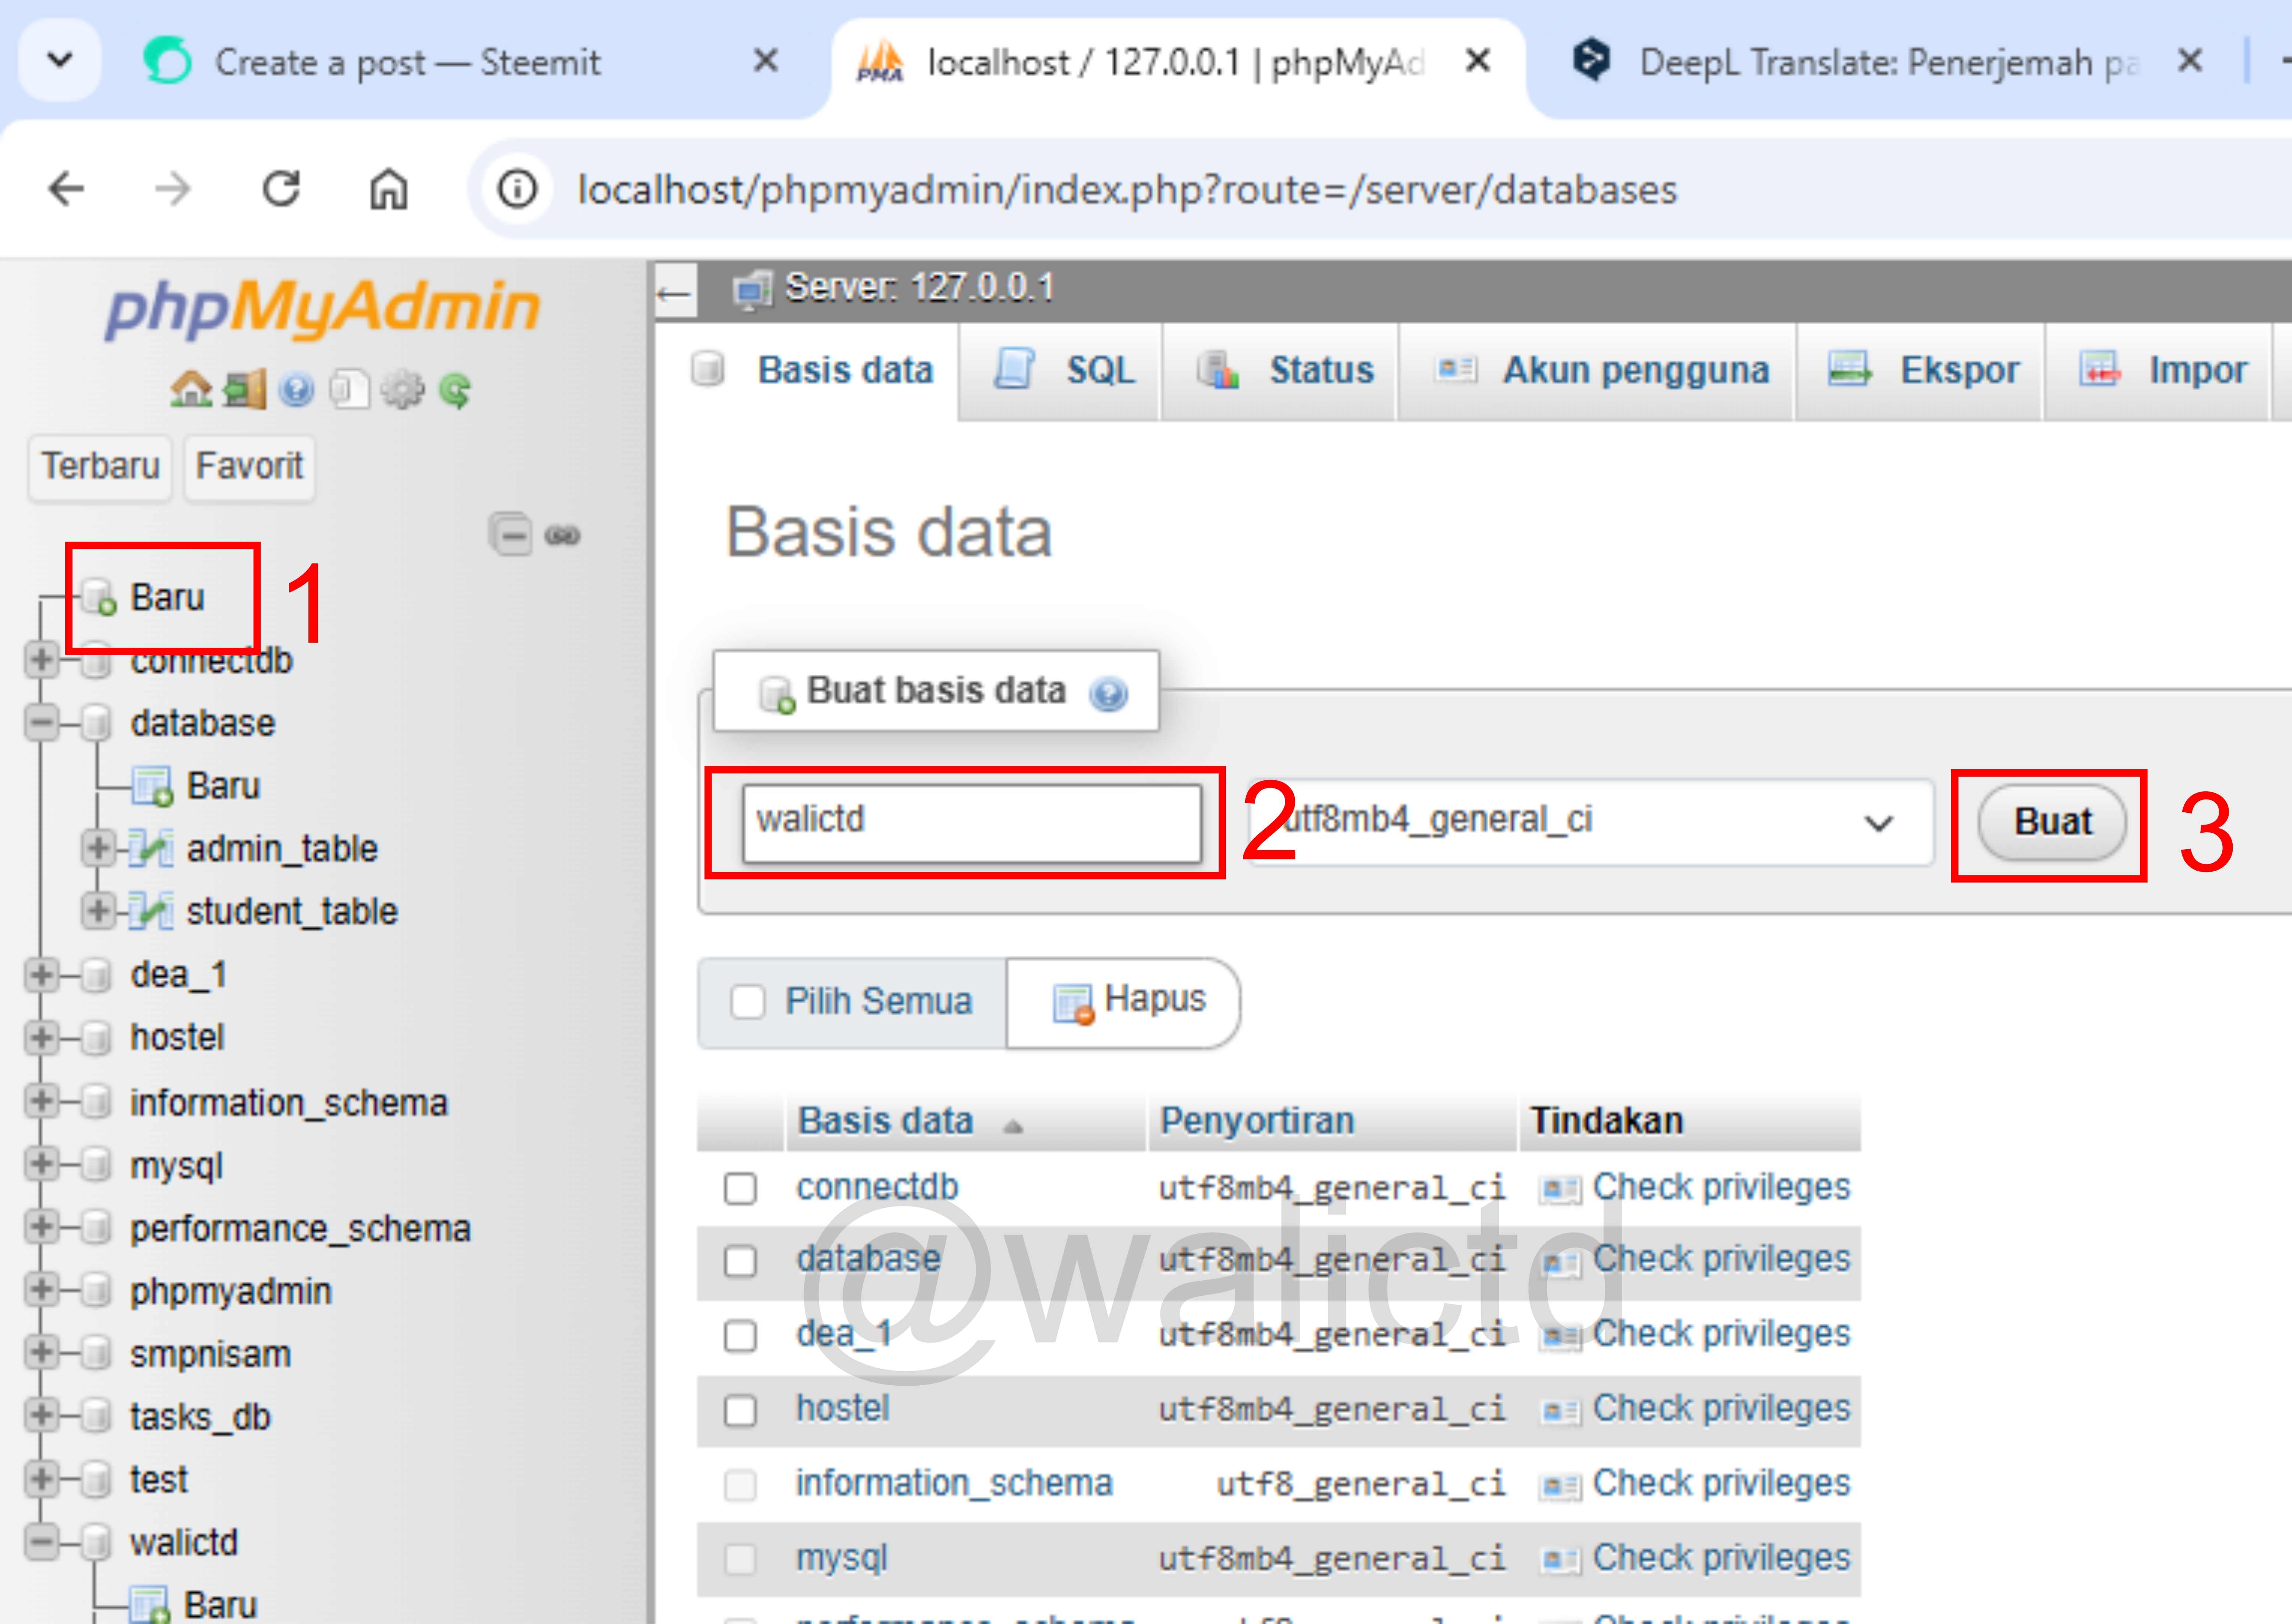2292x1624 pixels.
Task: Click the collapse navigation panel arrow
Action: coord(675,293)
